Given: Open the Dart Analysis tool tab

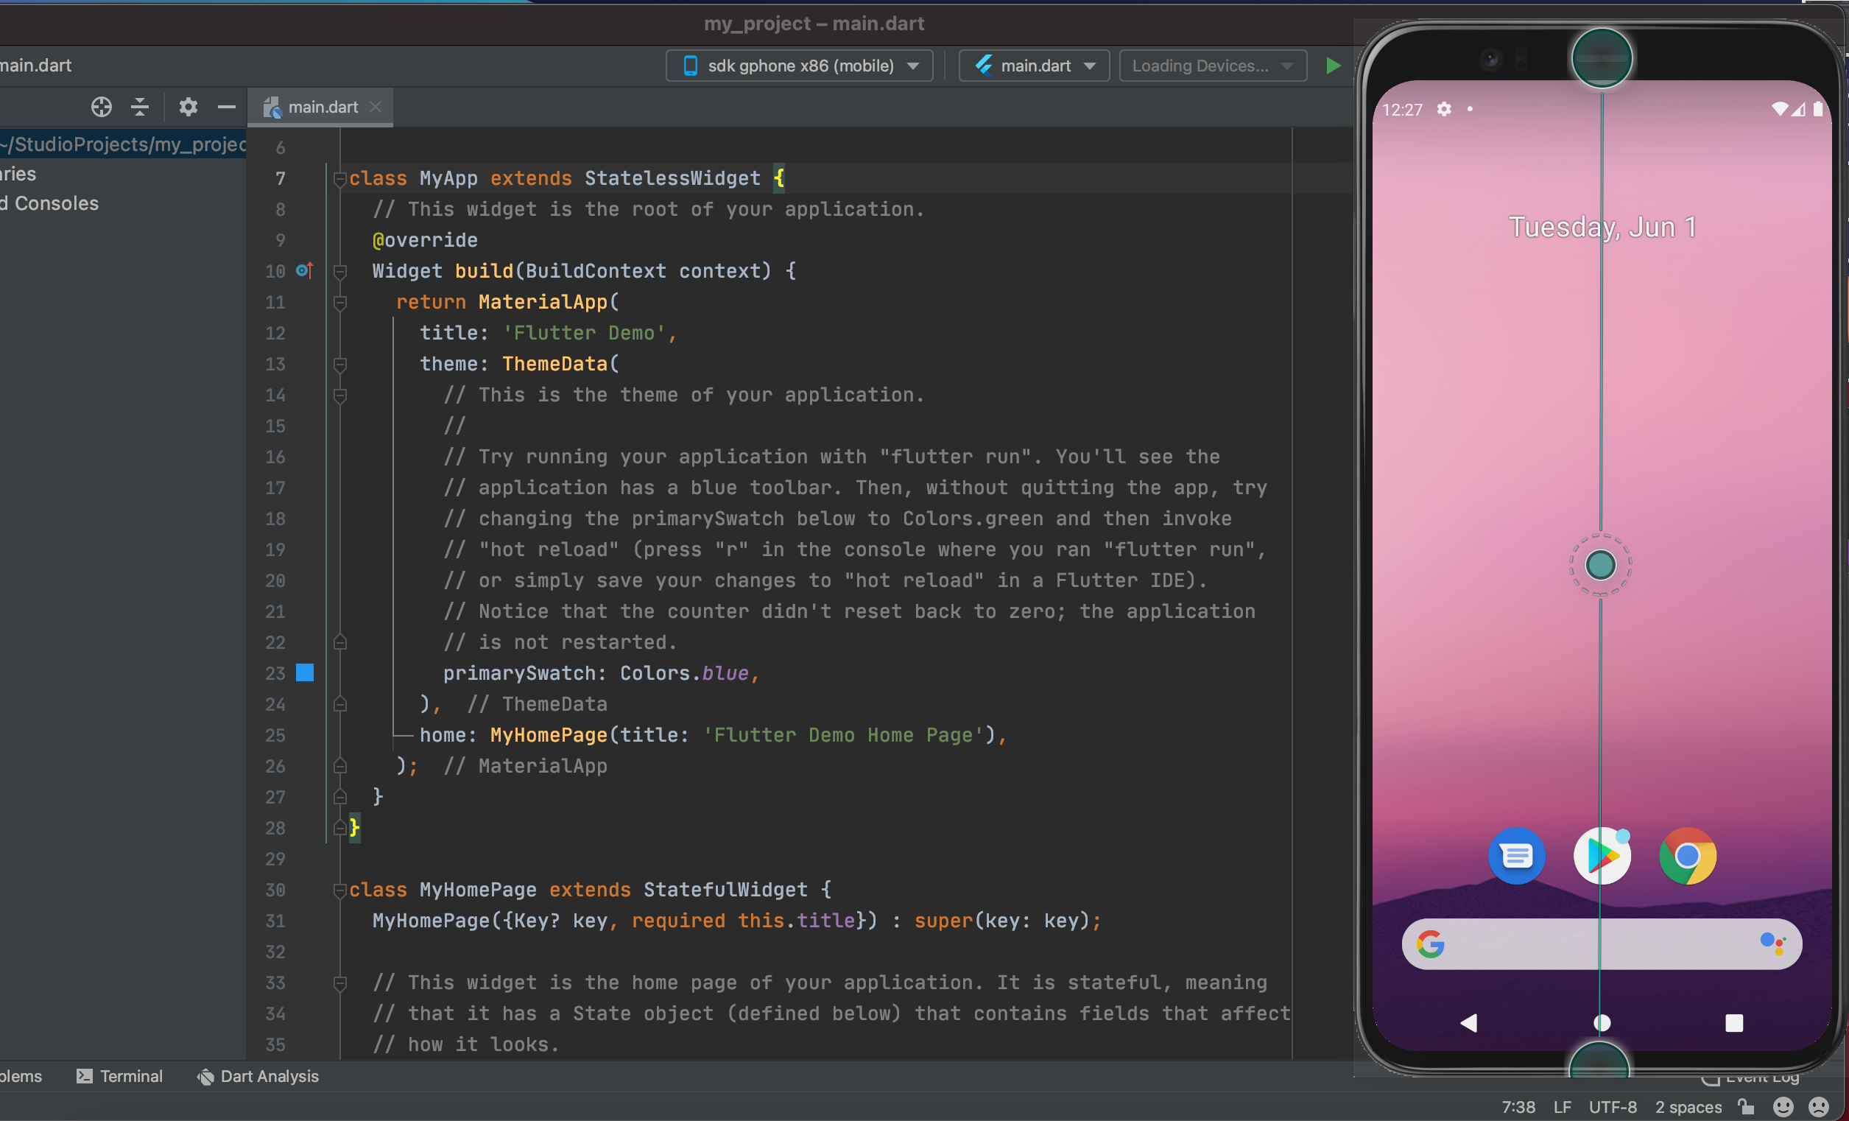Looking at the screenshot, I should tap(258, 1076).
